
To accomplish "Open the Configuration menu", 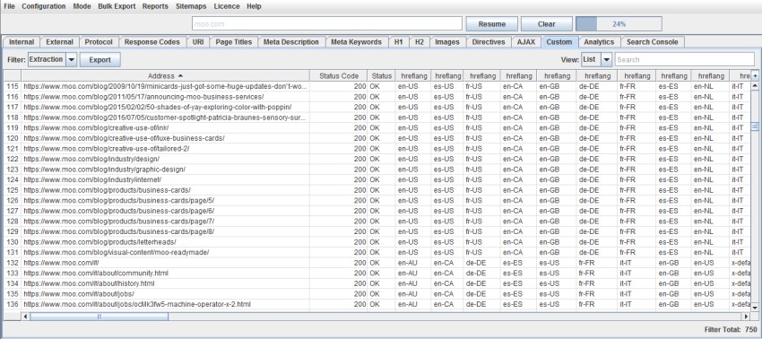I will click(x=43, y=6).
